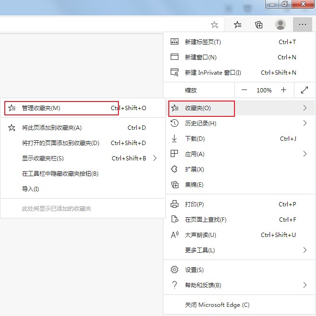Toggle the Settings and more ellipsis button

click(302, 24)
